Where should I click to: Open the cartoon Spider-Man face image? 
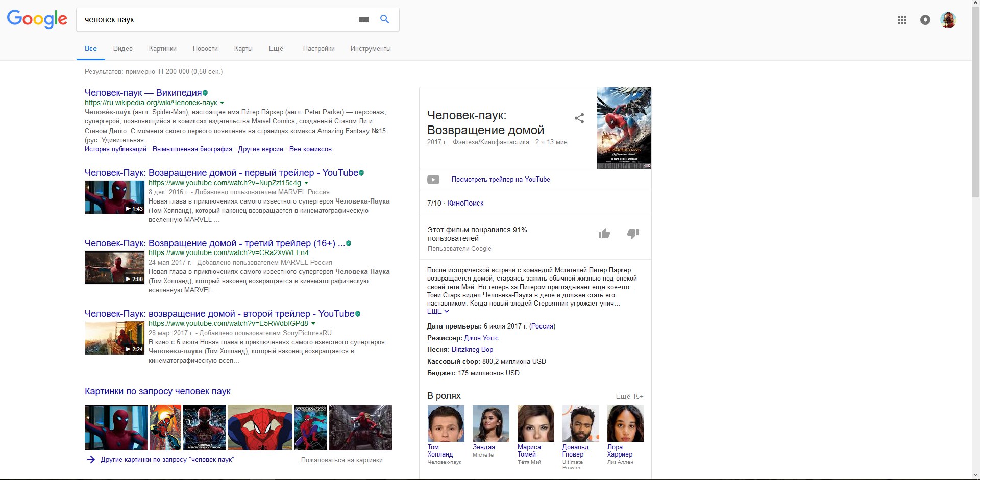pyautogui.click(x=260, y=427)
